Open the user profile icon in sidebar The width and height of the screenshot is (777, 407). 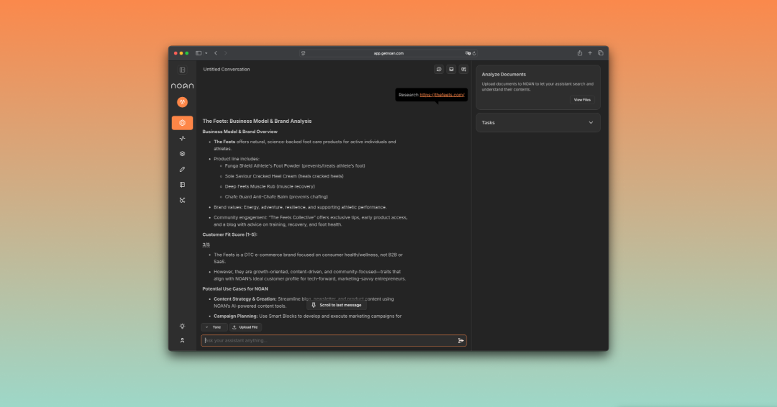(x=182, y=341)
